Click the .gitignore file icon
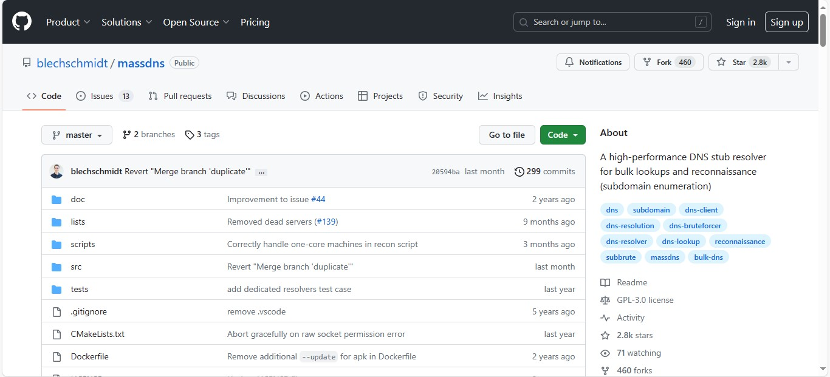Image resolution: width=830 pixels, height=377 pixels. pyautogui.click(x=57, y=311)
